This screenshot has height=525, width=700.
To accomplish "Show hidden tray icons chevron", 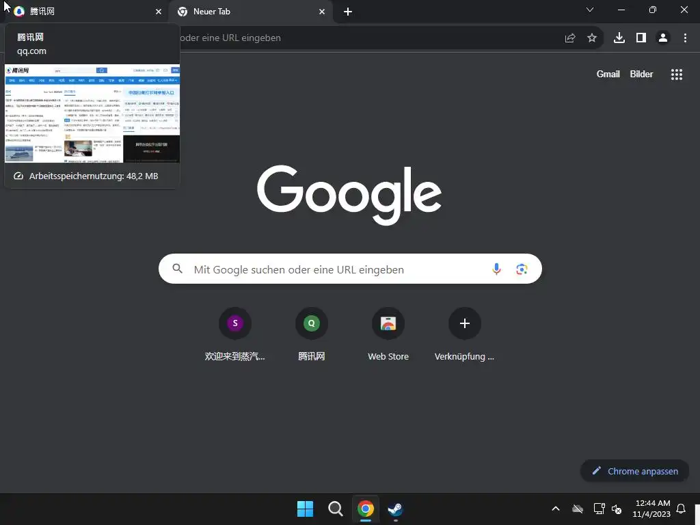I will click(x=556, y=509).
